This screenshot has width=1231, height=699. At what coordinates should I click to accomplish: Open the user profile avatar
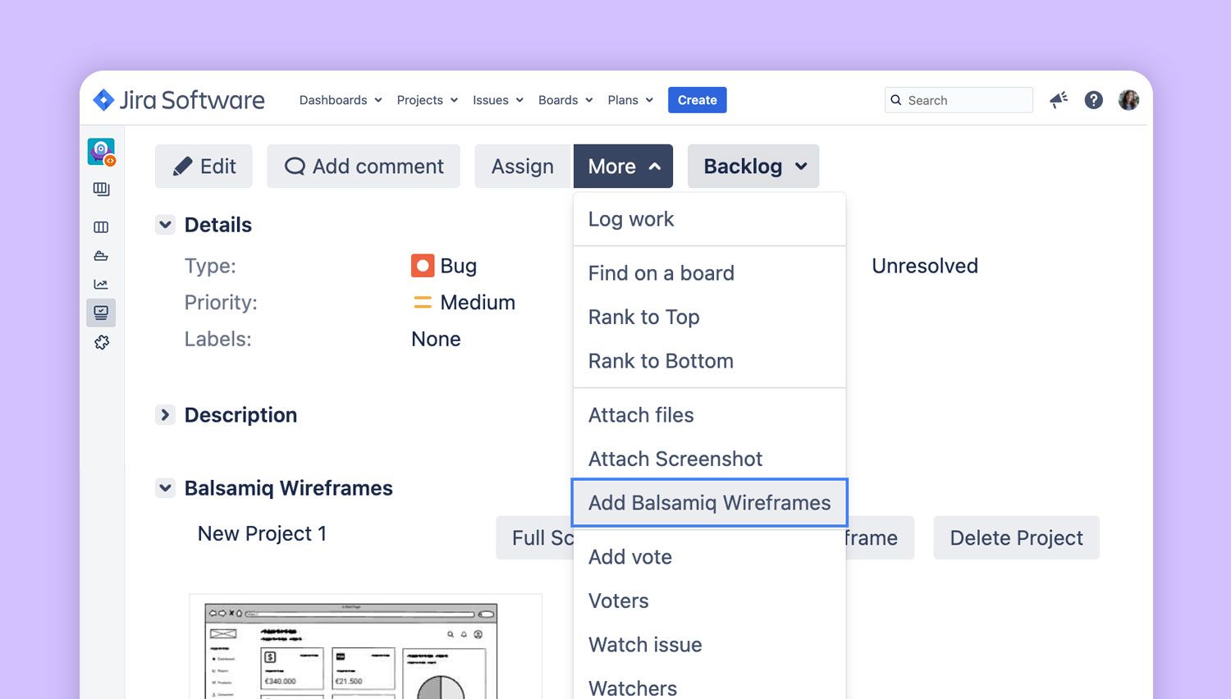tap(1128, 100)
